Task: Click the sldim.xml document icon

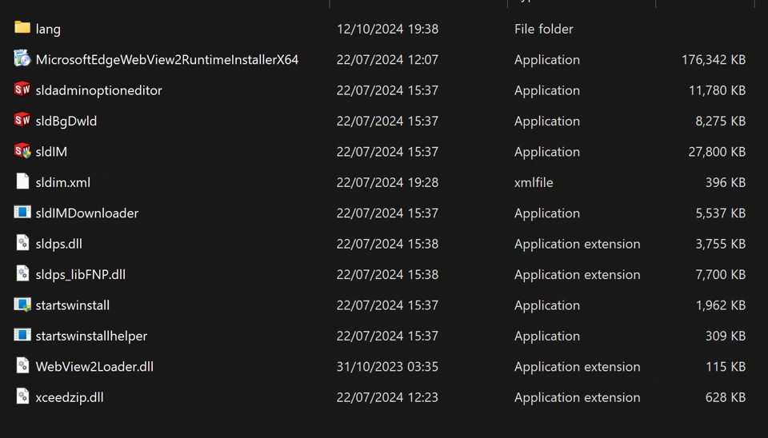Action: click(x=22, y=181)
